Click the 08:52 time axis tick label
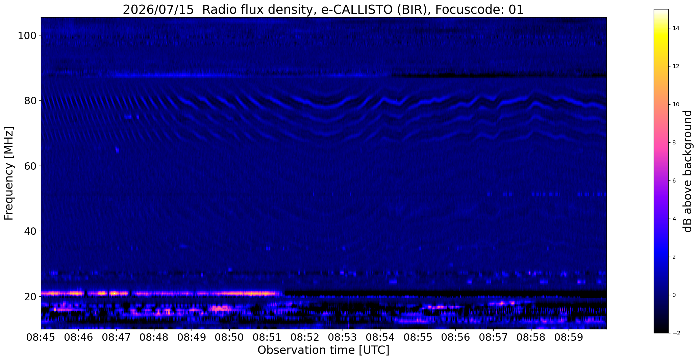The height and width of the screenshot is (360, 698). tap(305, 338)
